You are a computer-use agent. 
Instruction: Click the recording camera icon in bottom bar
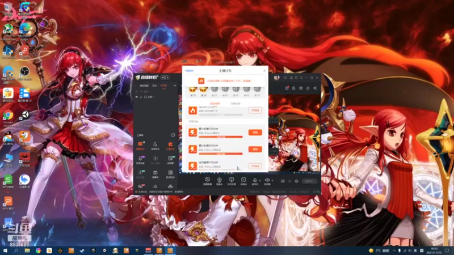(x=283, y=181)
